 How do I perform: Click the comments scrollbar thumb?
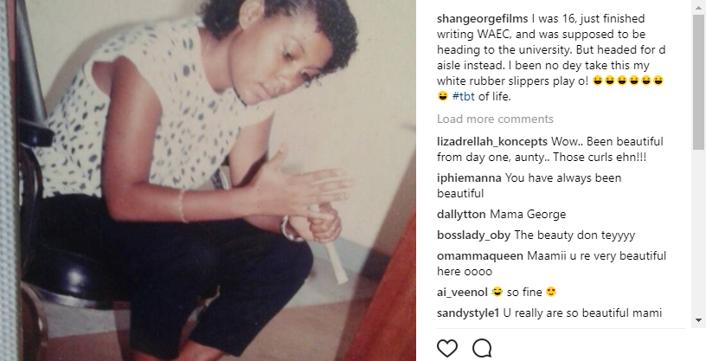tap(698, 81)
